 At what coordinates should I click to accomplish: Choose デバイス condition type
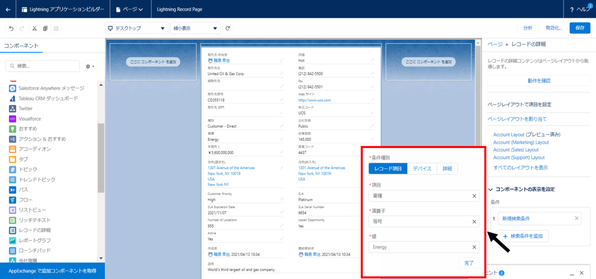coord(422,169)
